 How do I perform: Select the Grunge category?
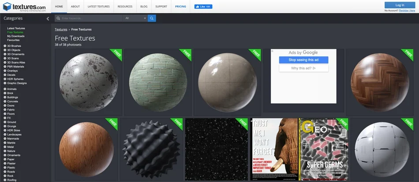(x=11, y=126)
